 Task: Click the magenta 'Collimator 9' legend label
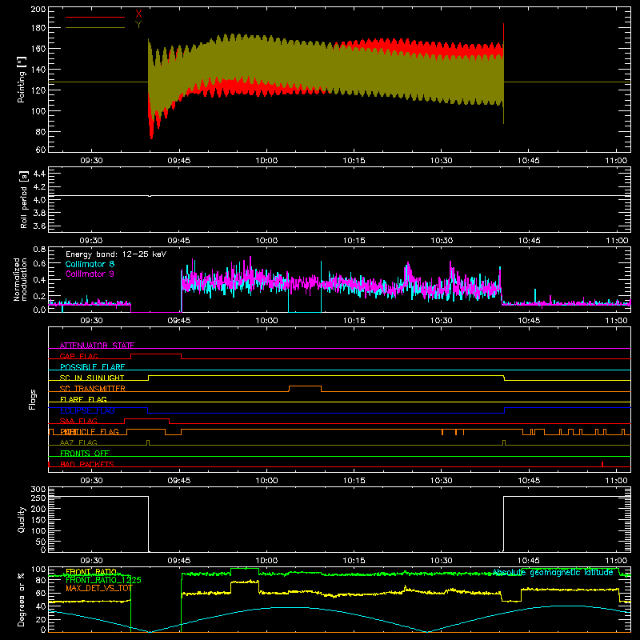(x=90, y=274)
